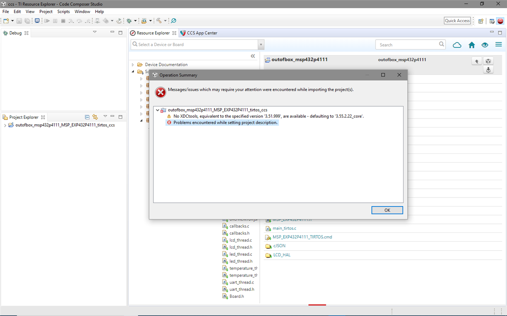Screen dimensions: 507x316
Task: Open the Debug launch dropdown arrow
Action: click(135, 21)
